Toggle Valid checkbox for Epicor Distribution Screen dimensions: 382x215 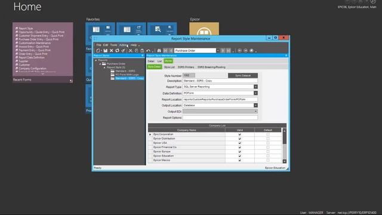click(240, 139)
